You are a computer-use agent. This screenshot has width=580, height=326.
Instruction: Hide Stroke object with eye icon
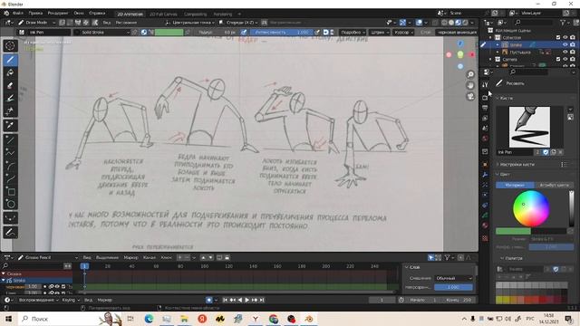tap(565, 44)
